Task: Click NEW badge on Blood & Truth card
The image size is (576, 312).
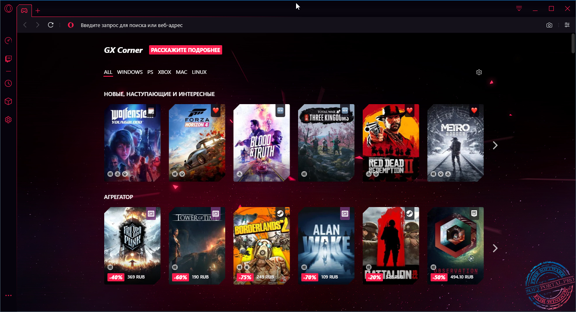Action: (x=280, y=111)
